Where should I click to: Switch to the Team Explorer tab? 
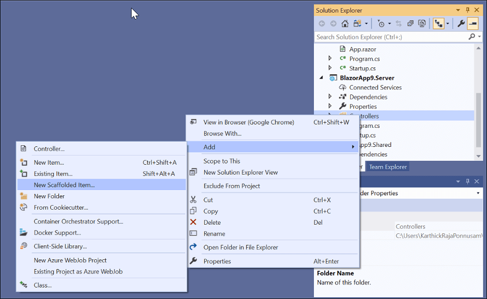[388, 167]
